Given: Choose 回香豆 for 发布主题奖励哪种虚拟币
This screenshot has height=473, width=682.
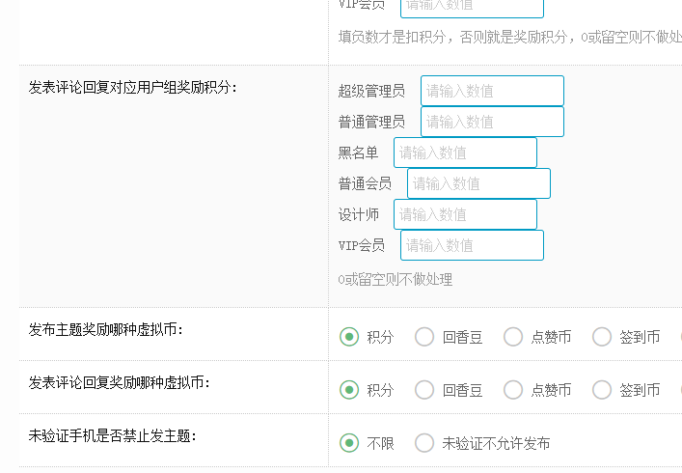Looking at the screenshot, I should tap(424, 337).
